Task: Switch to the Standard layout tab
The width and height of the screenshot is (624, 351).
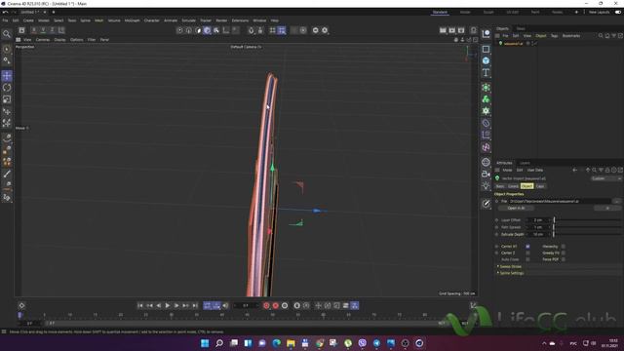Action: (x=440, y=13)
